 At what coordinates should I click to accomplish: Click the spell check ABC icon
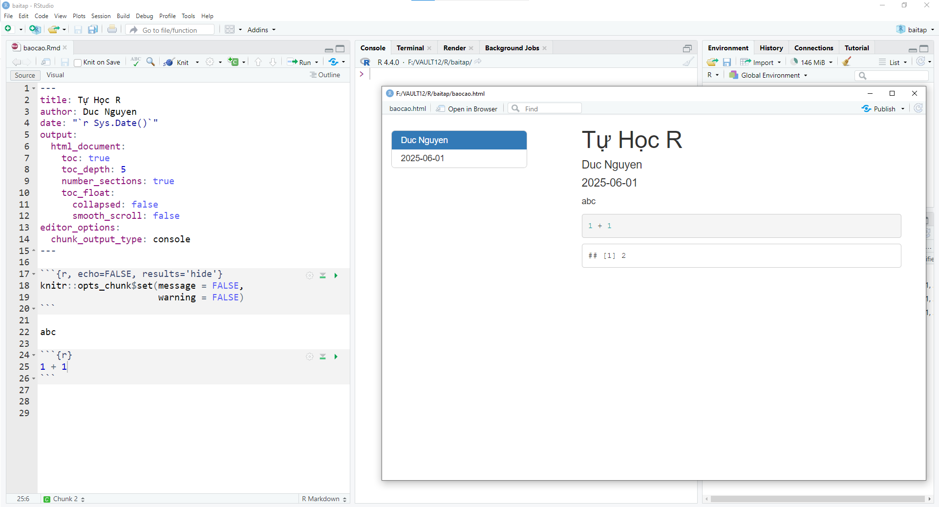(x=136, y=62)
